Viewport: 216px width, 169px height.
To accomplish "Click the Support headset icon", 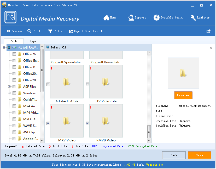I will coord(131,17).
